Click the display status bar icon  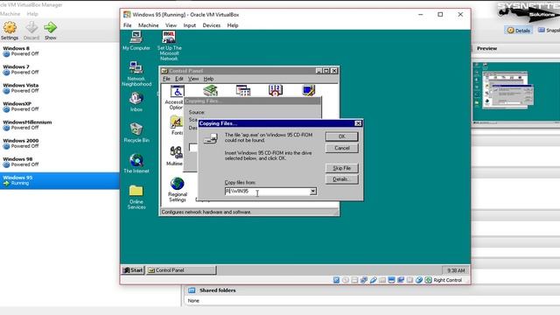coord(392,280)
